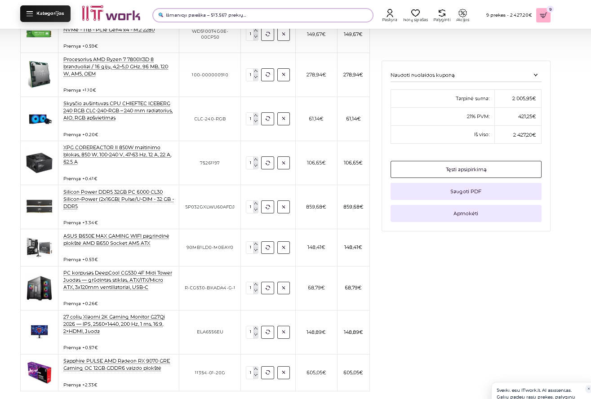The image size is (591, 399).
Task: Remove the ASUS B650E MAX motherboard
Action: [x=284, y=247]
